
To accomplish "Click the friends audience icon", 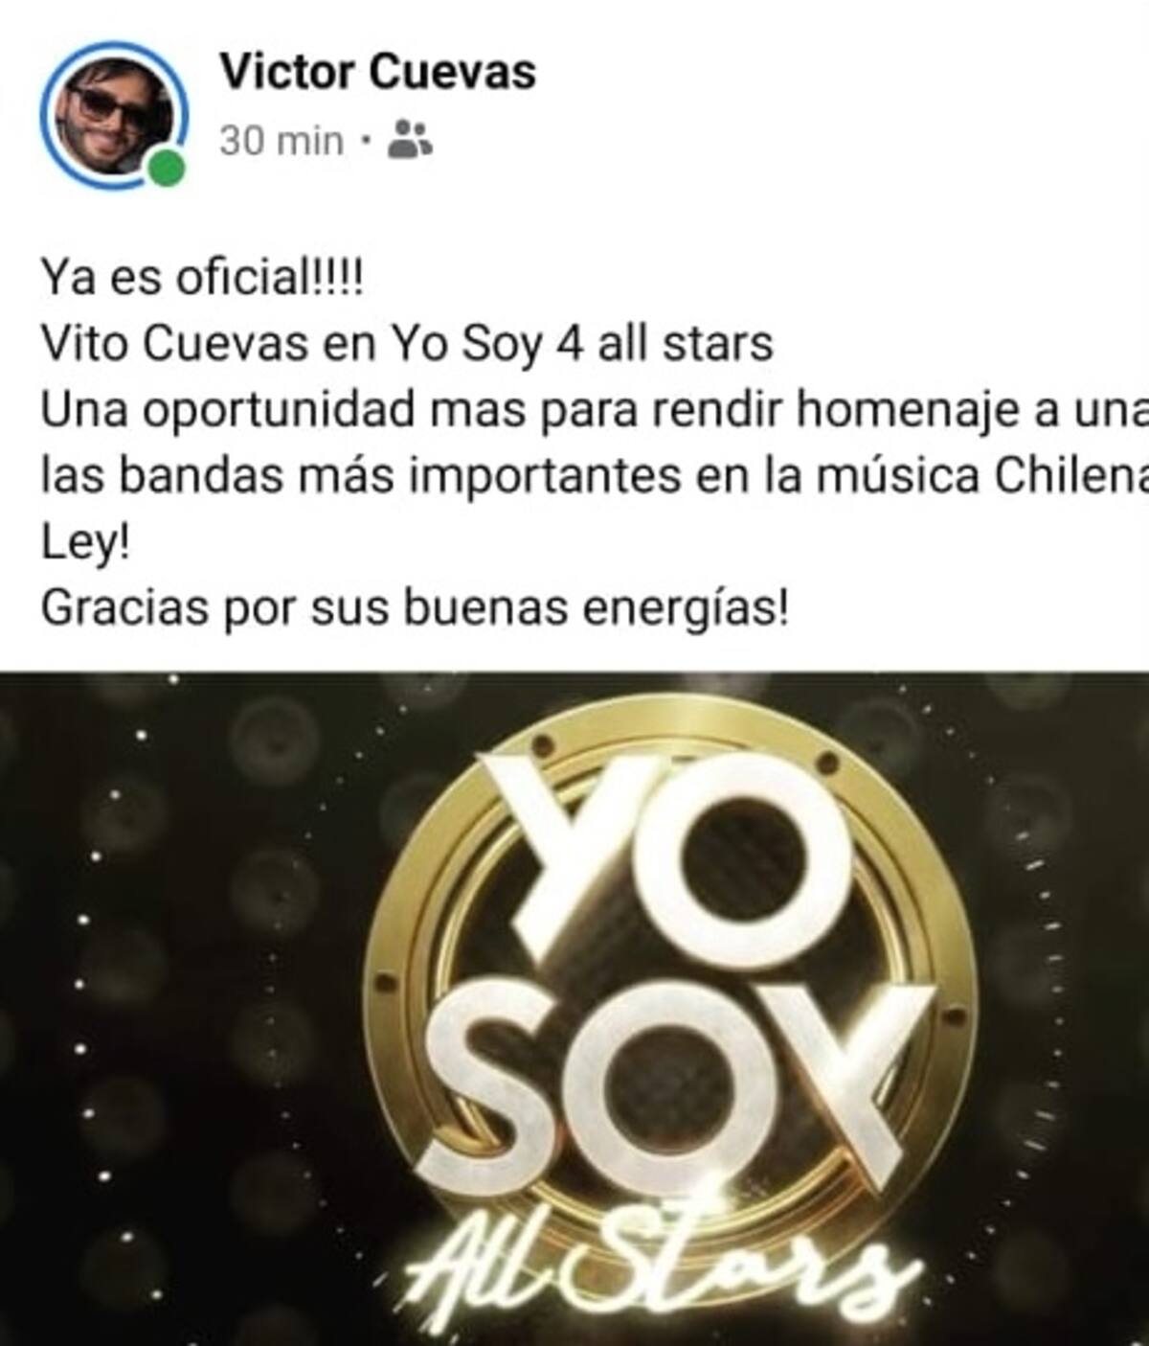I will [x=410, y=139].
